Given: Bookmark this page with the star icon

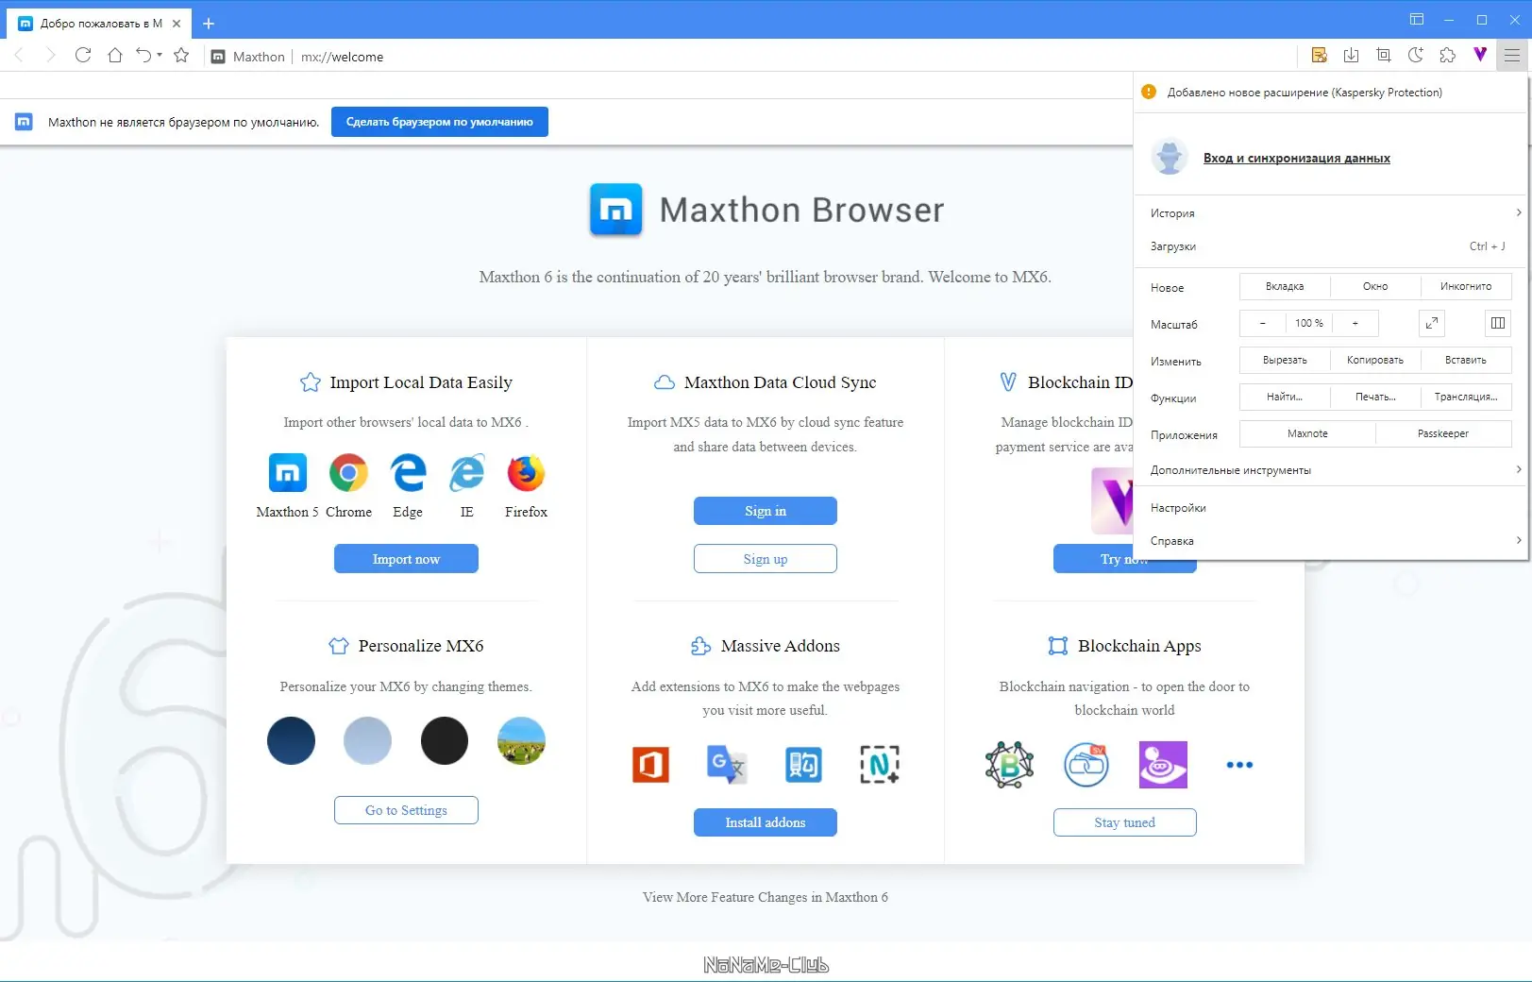Looking at the screenshot, I should click(x=181, y=56).
